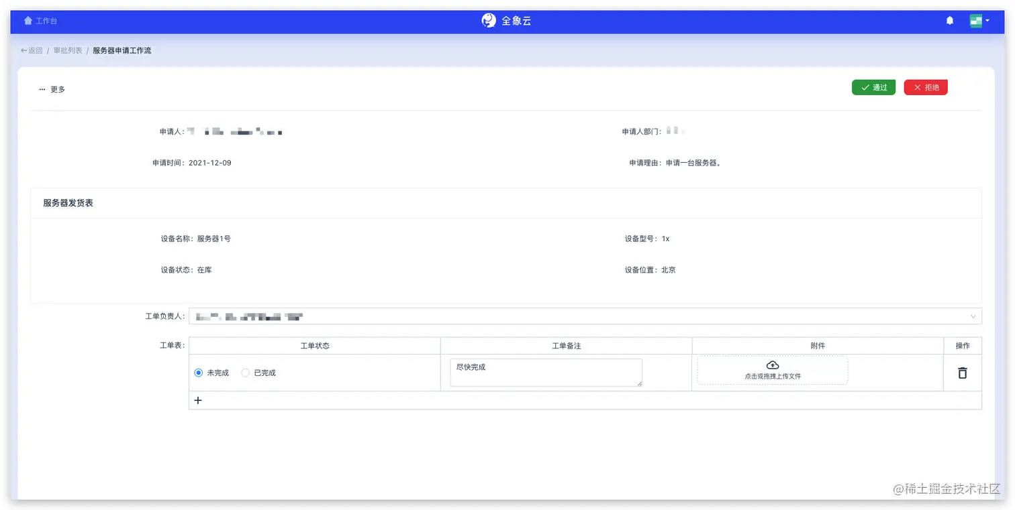The height and width of the screenshot is (510, 1015).
Task: Open the user avatar menu
Action: click(x=979, y=21)
